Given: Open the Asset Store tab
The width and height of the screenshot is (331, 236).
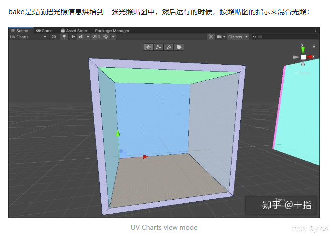Looking at the screenshot, I should point(74,31).
